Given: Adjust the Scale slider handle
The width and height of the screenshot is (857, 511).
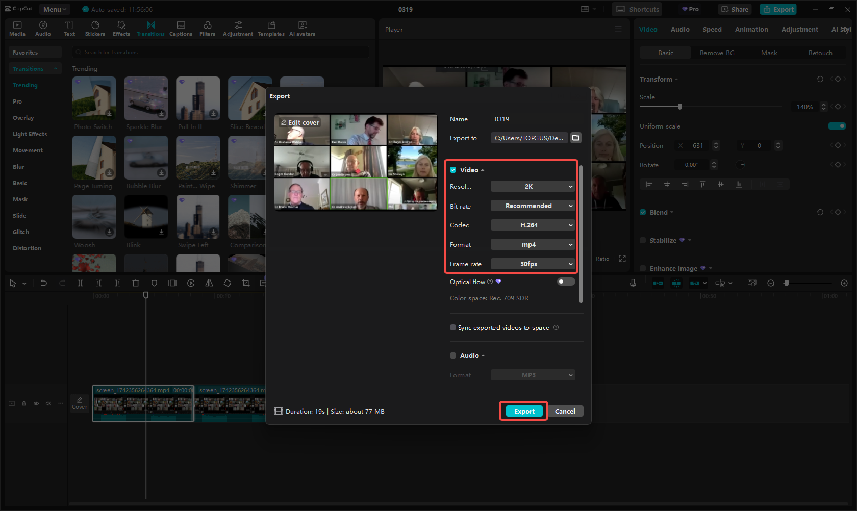Looking at the screenshot, I should [x=680, y=107].
